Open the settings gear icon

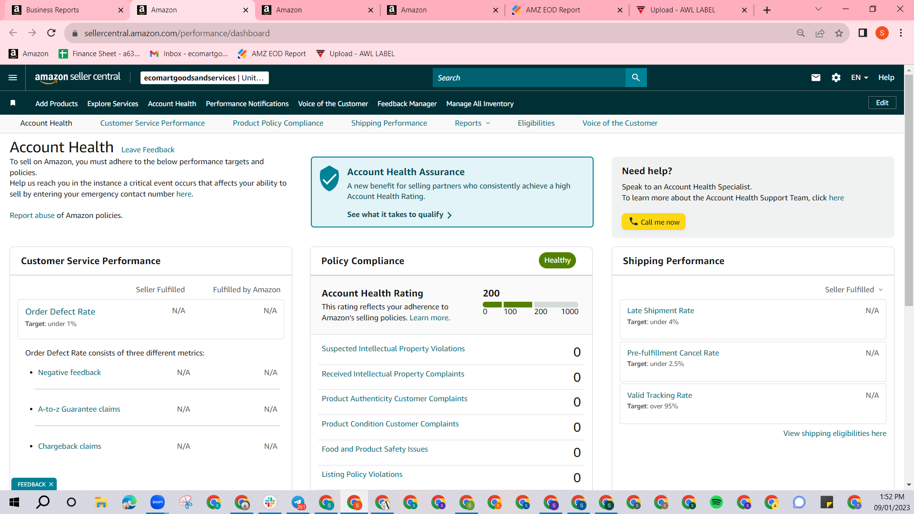pos(836,78)
